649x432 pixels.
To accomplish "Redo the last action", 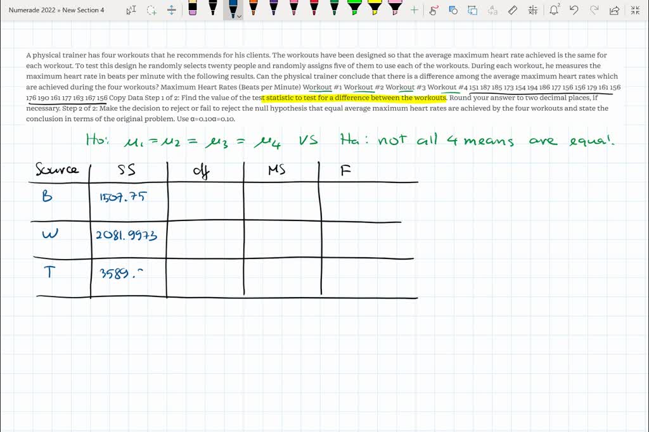I will click(x=594, y=10).
